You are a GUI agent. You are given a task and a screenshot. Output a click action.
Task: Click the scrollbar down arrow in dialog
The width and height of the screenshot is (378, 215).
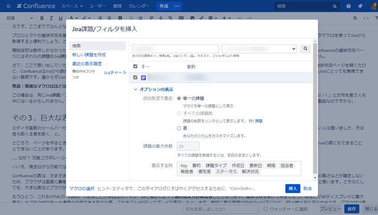(x=315, y=178)
